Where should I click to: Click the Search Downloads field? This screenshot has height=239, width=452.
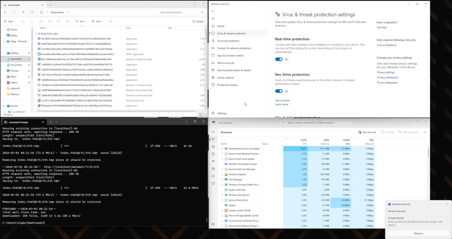(x=181, y=12)
